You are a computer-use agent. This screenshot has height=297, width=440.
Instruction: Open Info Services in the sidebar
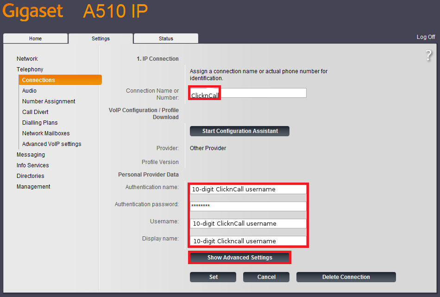coord(32,165)
